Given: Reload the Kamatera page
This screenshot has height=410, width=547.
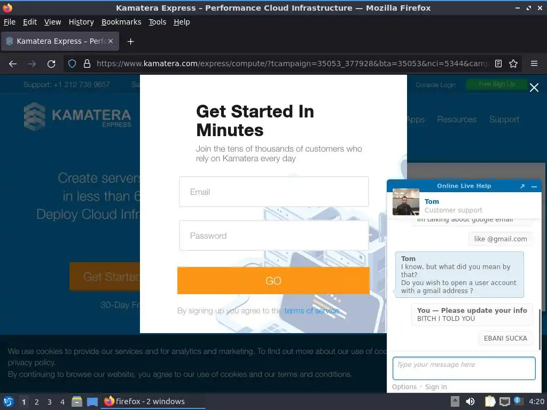Looking at the screenshot, I should coord(51,64).
